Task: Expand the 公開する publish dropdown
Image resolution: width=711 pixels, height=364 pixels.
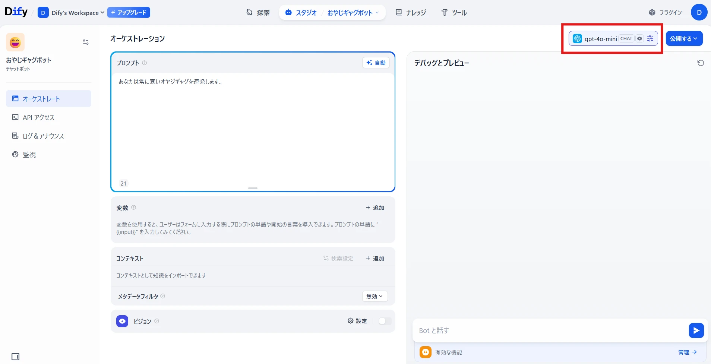Action: (684, 39)
